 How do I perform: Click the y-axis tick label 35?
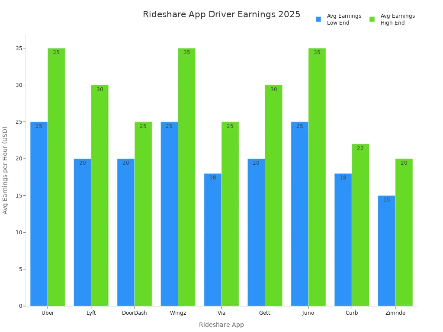pos(19,48)
